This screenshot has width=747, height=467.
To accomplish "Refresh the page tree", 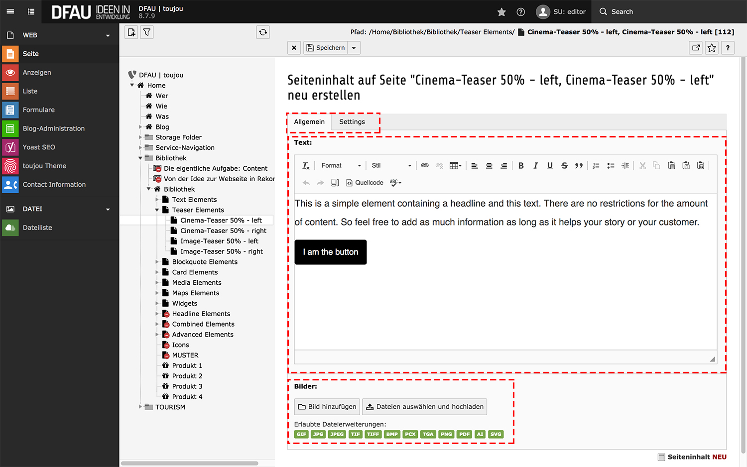I will 263,32.
